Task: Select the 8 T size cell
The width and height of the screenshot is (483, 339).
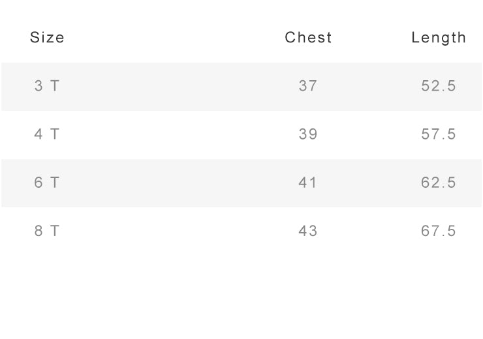Action: click(x=46, y=231)
